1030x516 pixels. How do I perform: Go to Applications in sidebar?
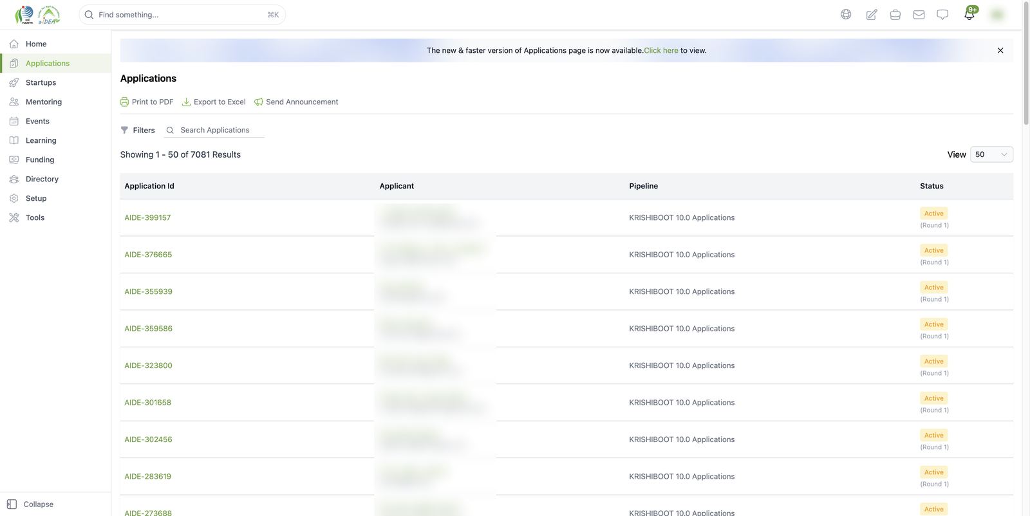(x=55, y=63)
